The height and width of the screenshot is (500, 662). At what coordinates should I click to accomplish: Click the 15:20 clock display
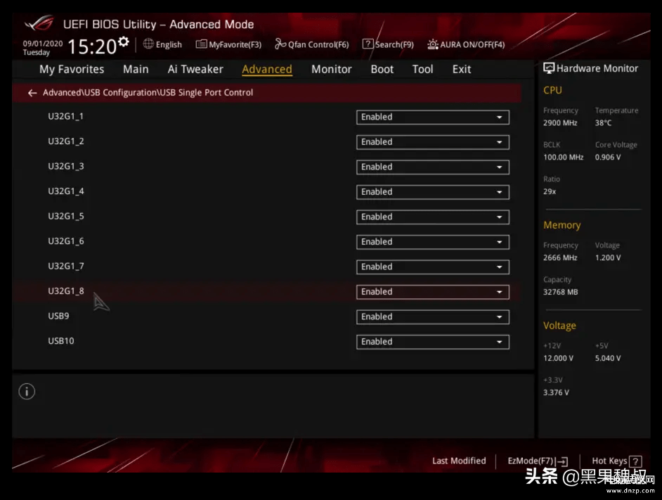click(x=92, y=46)
